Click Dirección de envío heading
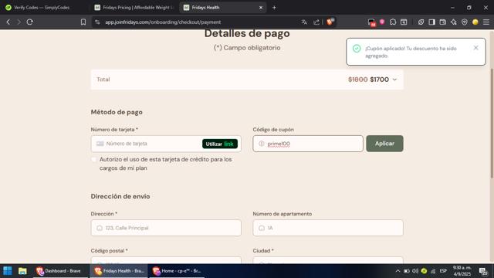494x278 pixels. [120, 196]
